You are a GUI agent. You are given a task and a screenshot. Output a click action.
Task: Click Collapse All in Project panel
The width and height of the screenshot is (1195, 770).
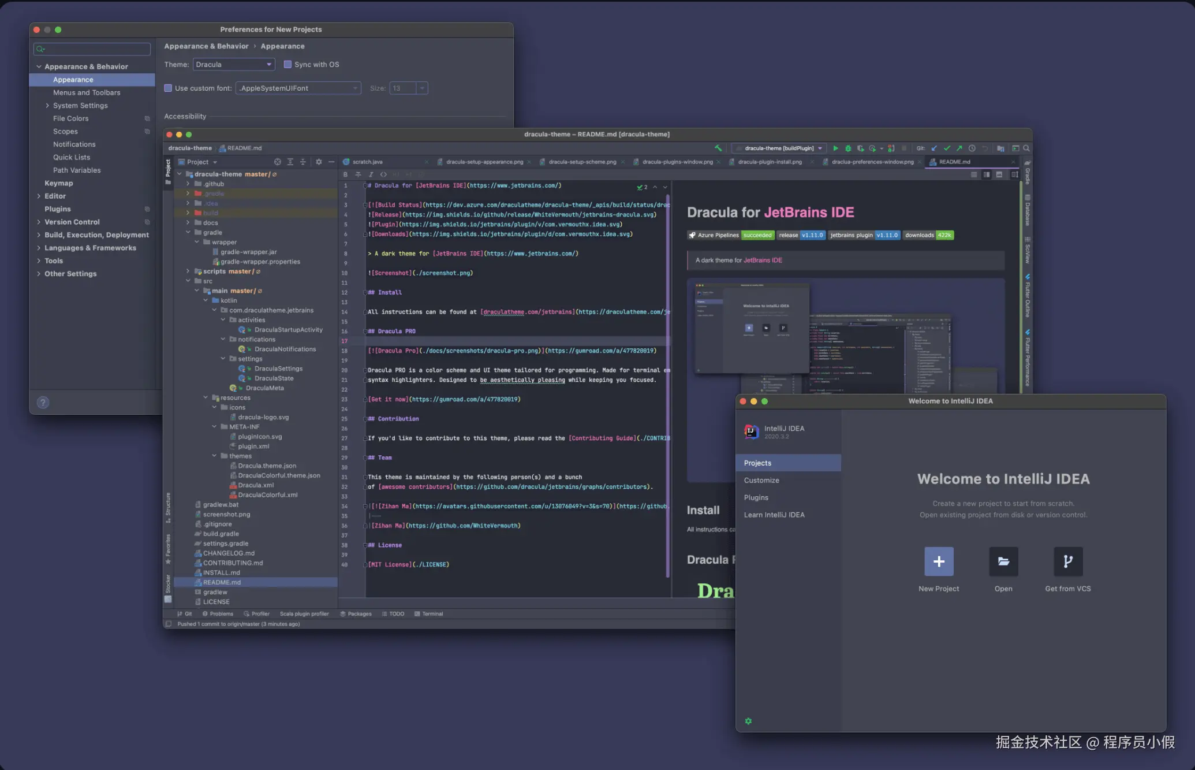tap(303, 162)
